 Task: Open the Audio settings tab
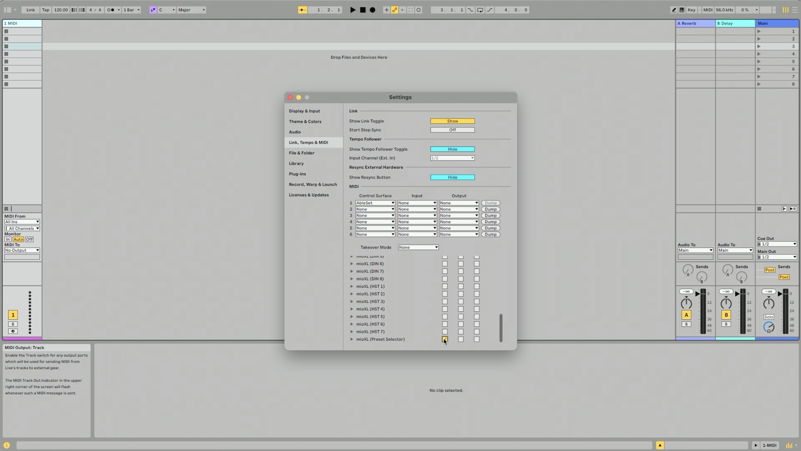[x=294, y=132]
